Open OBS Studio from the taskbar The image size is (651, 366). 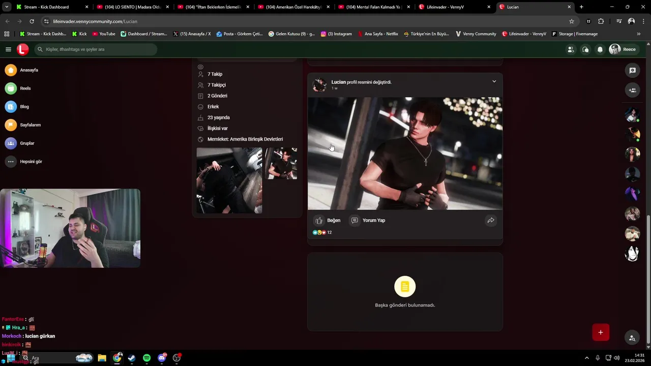pos(176,358)
